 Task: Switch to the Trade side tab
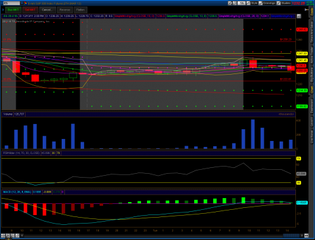pos(312,12)
